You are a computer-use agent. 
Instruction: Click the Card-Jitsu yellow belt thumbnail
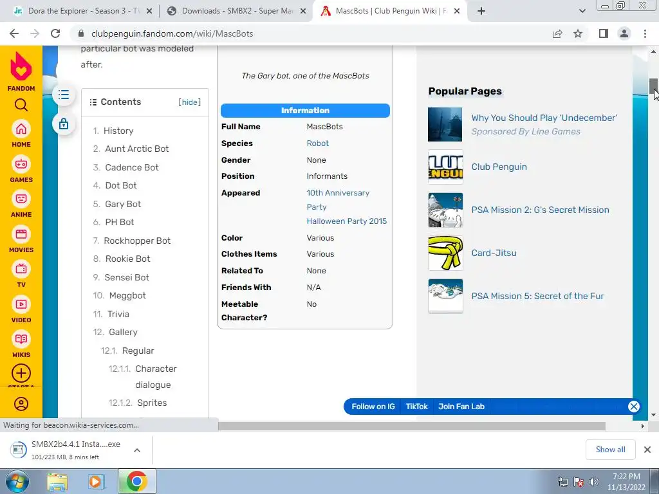(445, 253)
